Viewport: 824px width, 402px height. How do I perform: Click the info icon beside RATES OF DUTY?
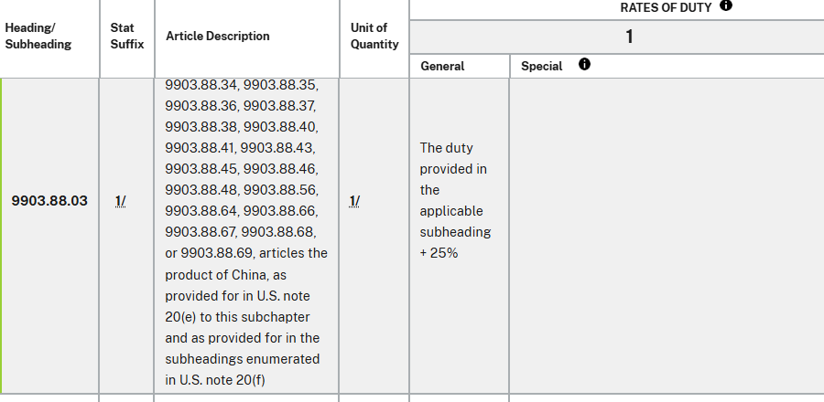point(726,5)
